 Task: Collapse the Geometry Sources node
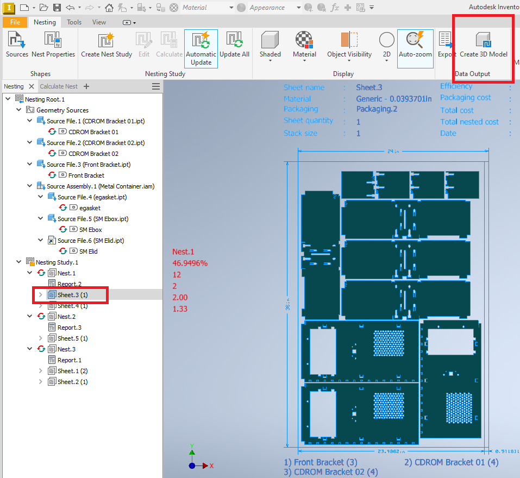[x=19, y=110]
